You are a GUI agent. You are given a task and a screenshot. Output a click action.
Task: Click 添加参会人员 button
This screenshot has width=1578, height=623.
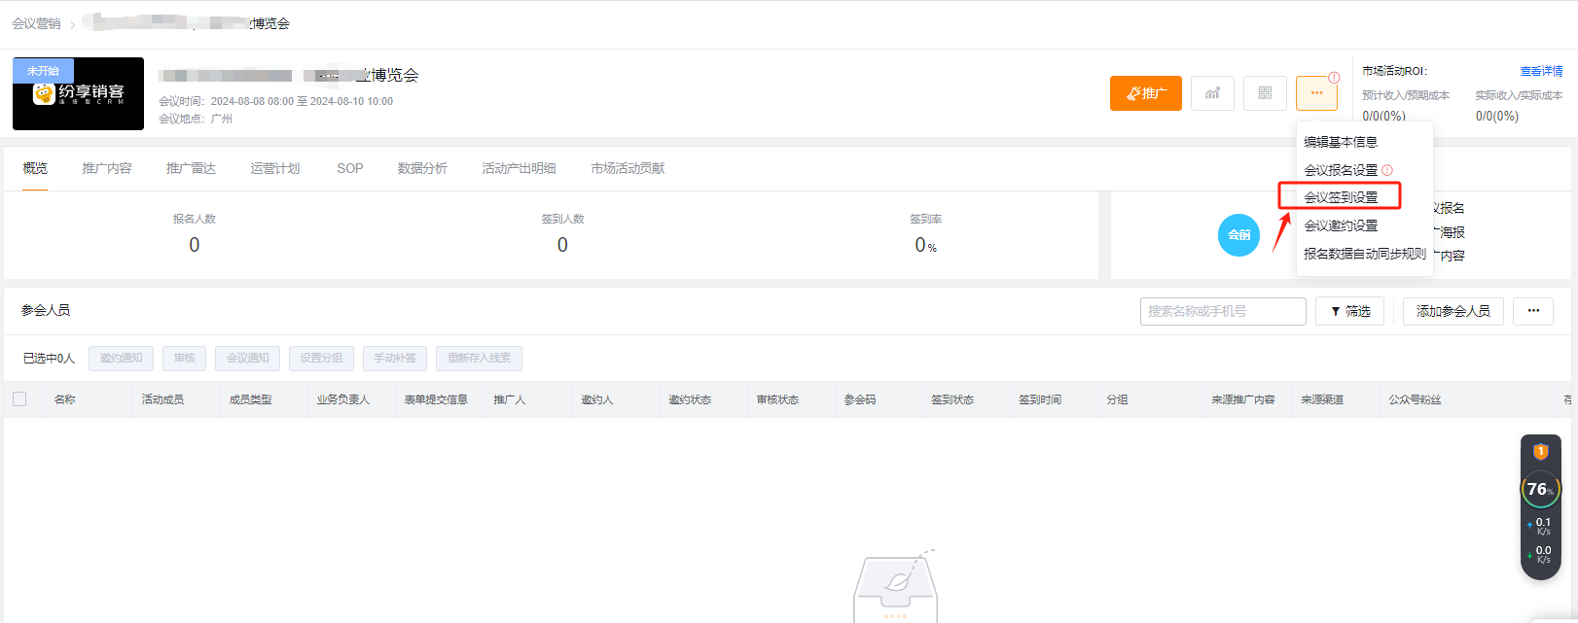point(1452,311)
